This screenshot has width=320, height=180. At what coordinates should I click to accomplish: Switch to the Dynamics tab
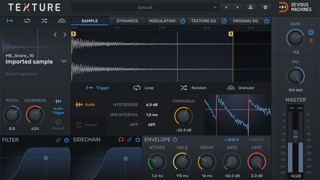127,21
